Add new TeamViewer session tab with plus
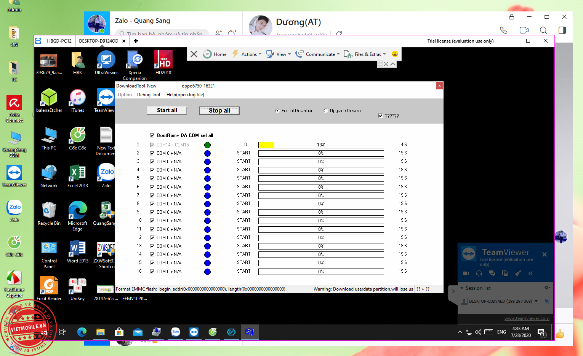This screenshot has width=583, height=356. [136, 41]
